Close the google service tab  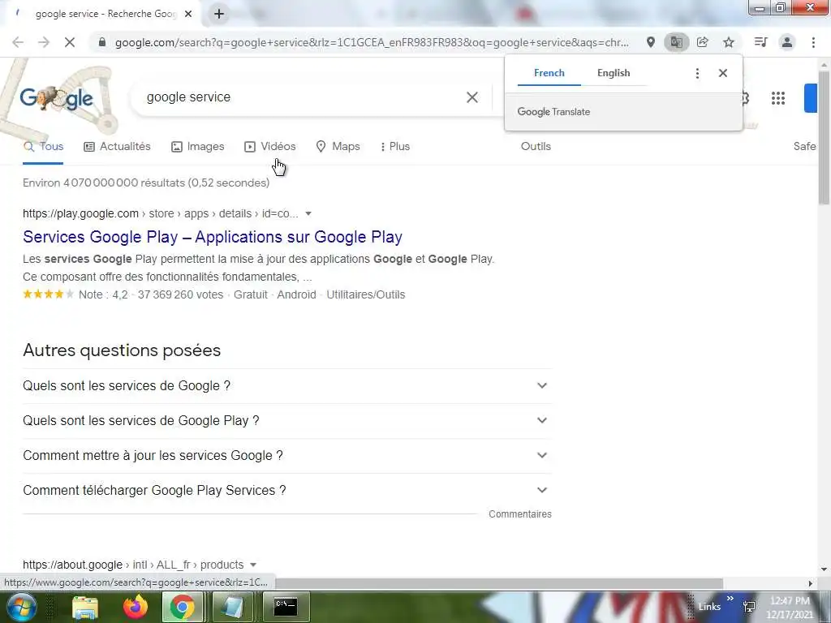pyautogui.click(x=188, y=14)
